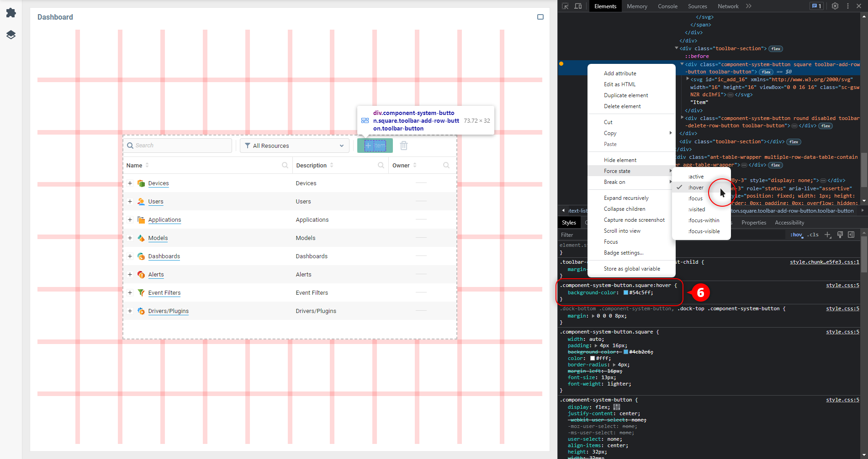
Task: Uncheck the :hover forced state
Action: (696, 188)
